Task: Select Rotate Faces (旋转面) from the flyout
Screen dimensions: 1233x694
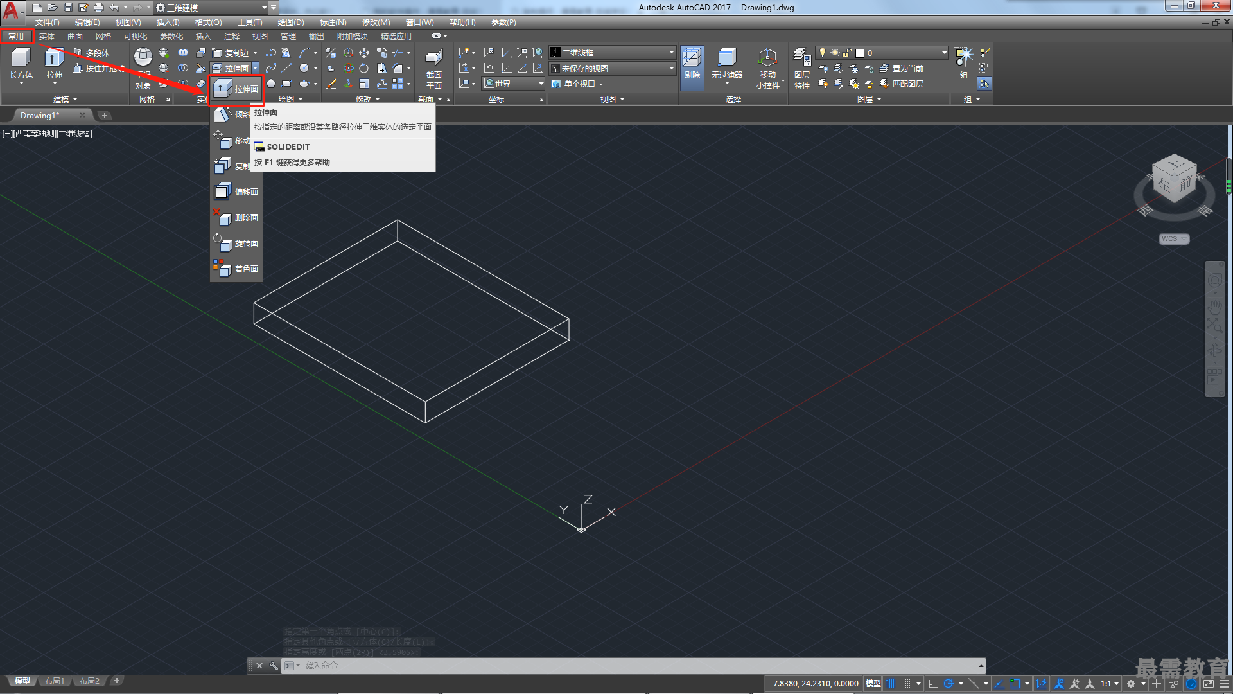Action: [x=236, y=243]
